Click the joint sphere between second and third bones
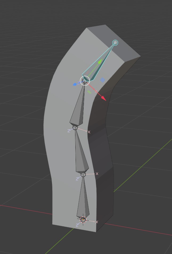Viewport: 172px width, 254px height. [x=75, y=128]
